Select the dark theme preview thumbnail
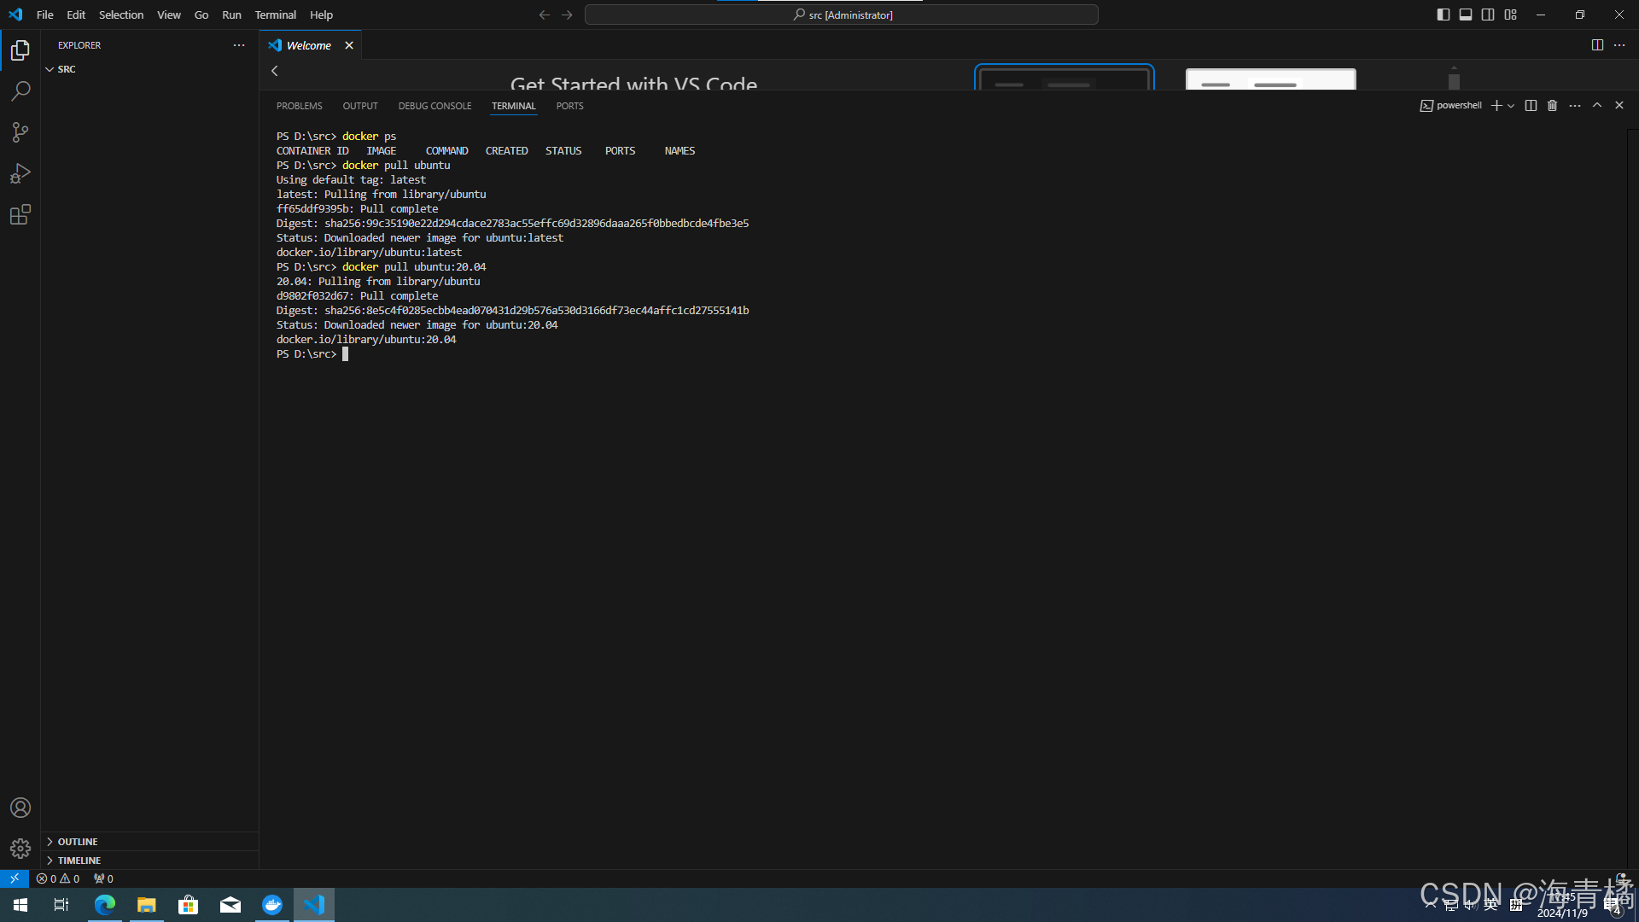The image size is (1639, 922). coord(1064,78)
